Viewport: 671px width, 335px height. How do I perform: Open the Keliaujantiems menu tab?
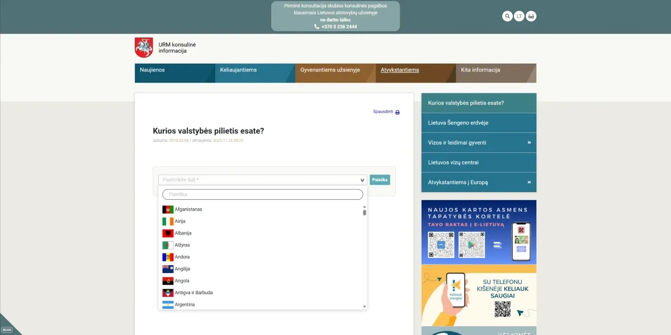point(238,70)
